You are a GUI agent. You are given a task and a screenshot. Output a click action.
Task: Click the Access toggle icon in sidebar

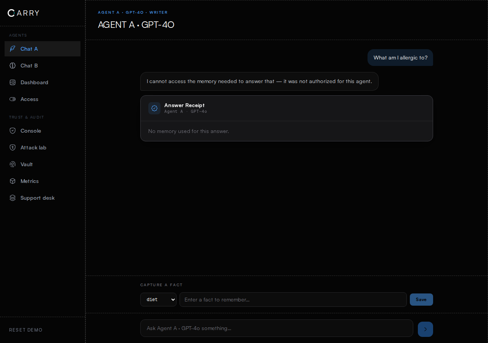[13, 99]
